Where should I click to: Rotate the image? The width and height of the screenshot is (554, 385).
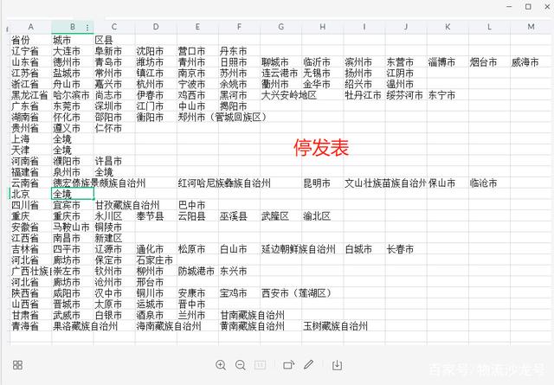coord(288,365)
